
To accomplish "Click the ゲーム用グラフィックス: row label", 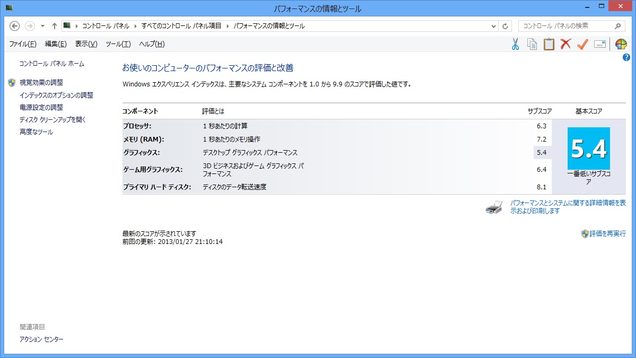I will click(153, 170).
